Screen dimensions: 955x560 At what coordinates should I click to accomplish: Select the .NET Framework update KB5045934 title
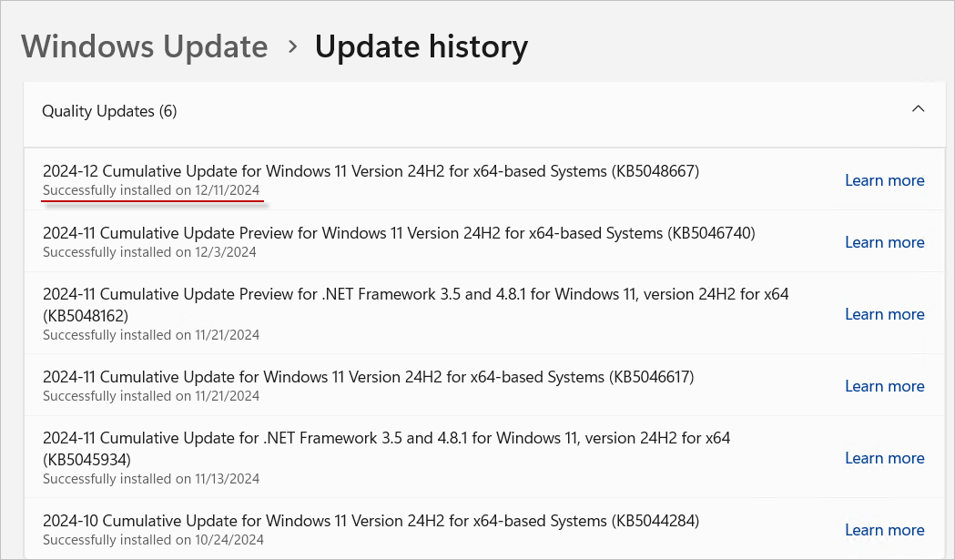pos(386,438)
